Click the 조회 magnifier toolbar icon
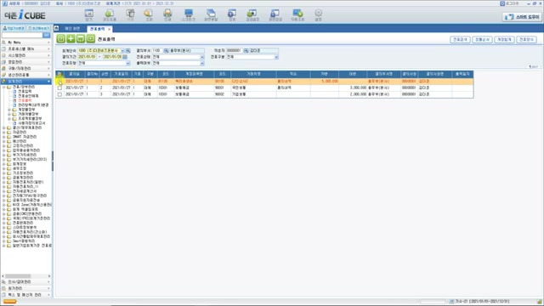This screenshot has height=306, width=544. coord(149,14)
